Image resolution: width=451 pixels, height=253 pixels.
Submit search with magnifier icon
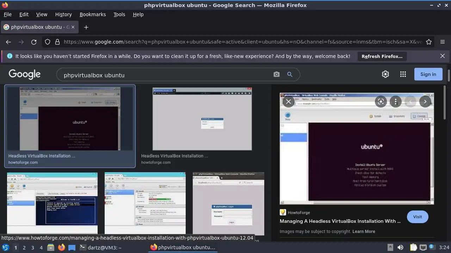pos(290,74)
